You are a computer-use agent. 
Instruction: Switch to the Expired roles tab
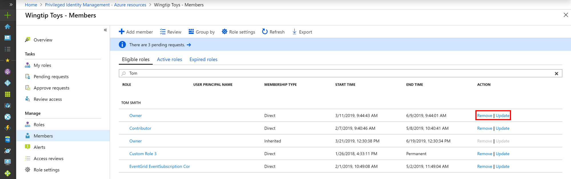pyautogui.click(x=203, y=59)
